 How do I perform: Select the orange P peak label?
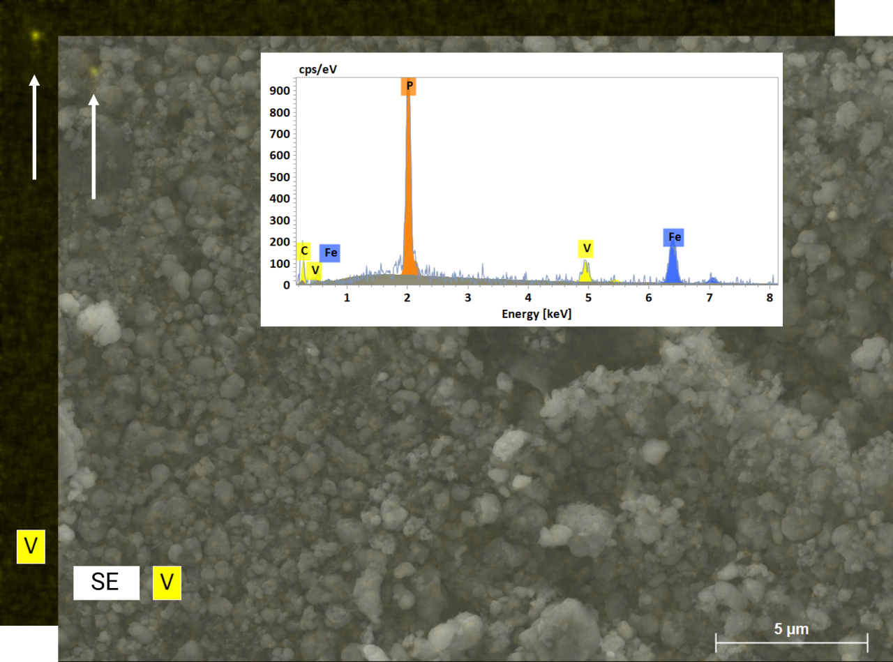(x=409, y=86)
